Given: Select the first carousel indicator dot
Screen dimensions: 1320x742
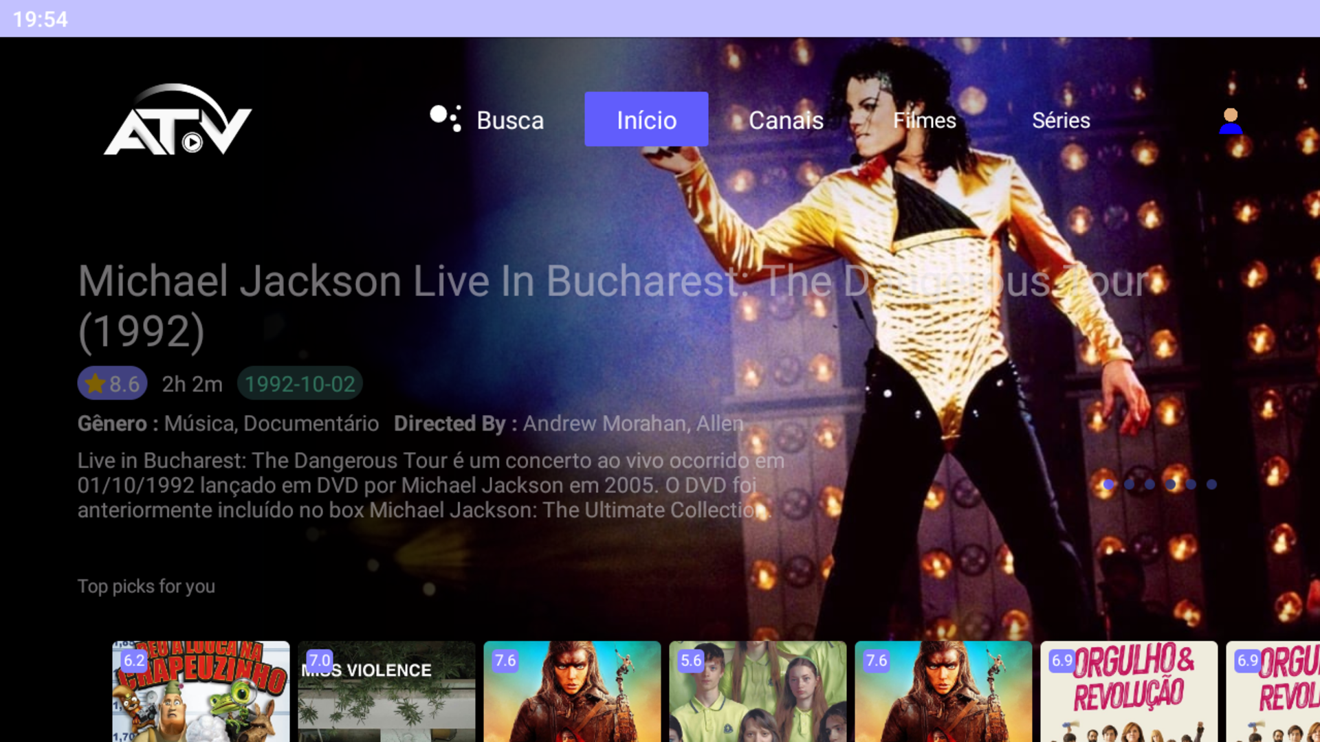Looking at the screenshot, I should click(x=1108, y=484).
